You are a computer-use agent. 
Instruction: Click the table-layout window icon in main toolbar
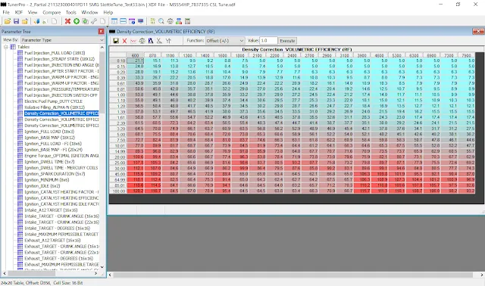114,21
